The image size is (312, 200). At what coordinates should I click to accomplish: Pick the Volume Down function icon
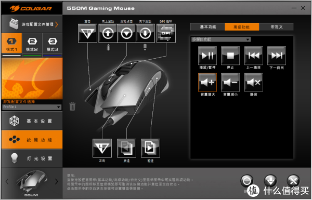coord(230,82)
